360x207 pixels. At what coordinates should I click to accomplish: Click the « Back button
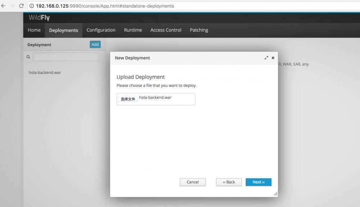click(229, 182)
